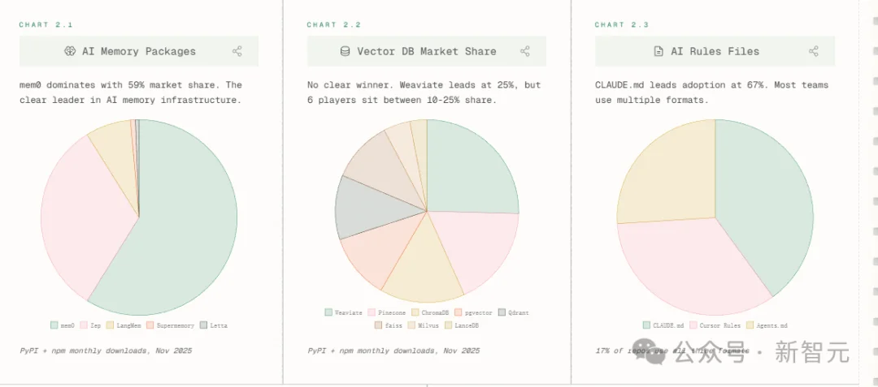The image size is (878, 387).
Task: Click the database icon beside Vector DB title
Action: [x=345, y=51]
